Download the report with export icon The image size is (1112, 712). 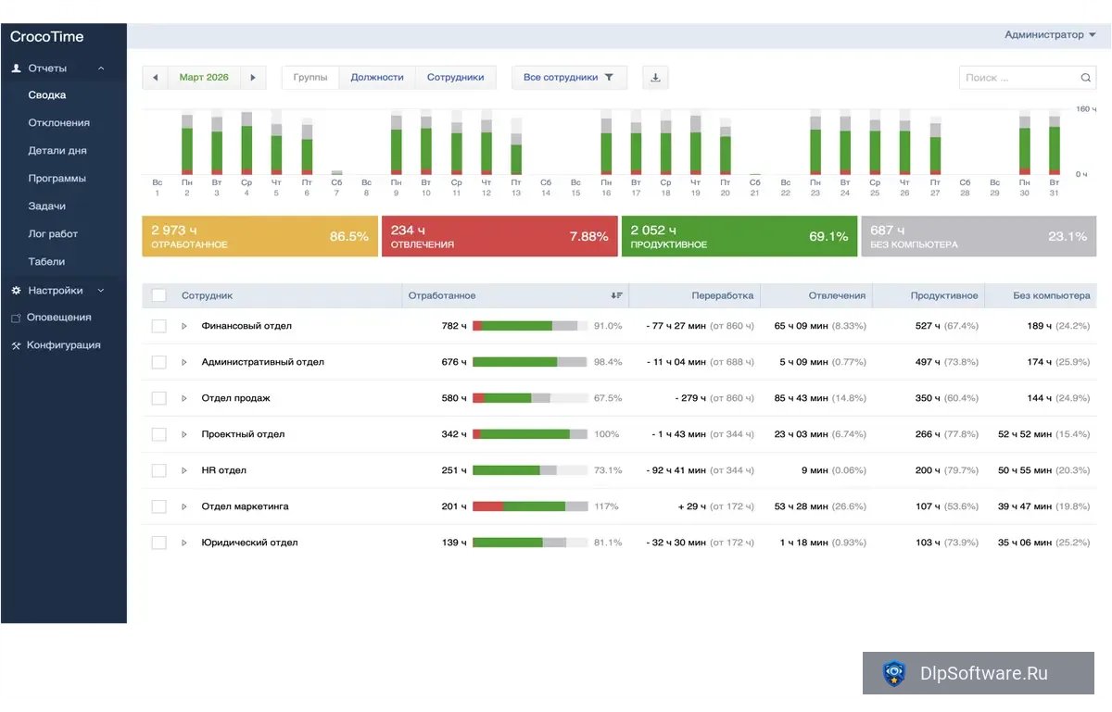click(655, 78)
